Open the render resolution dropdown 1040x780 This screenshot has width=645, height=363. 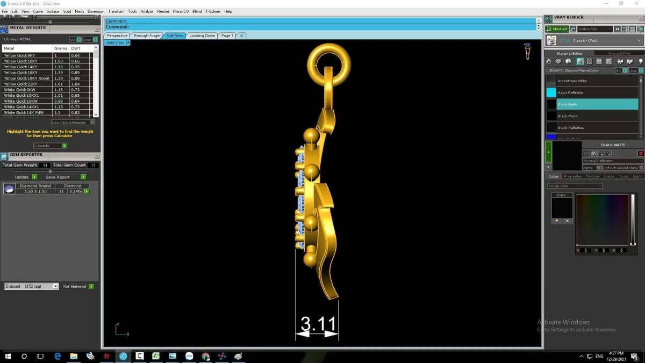594,29
